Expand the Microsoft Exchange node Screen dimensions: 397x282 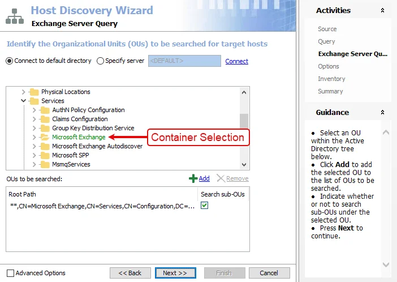click(34, 137)
